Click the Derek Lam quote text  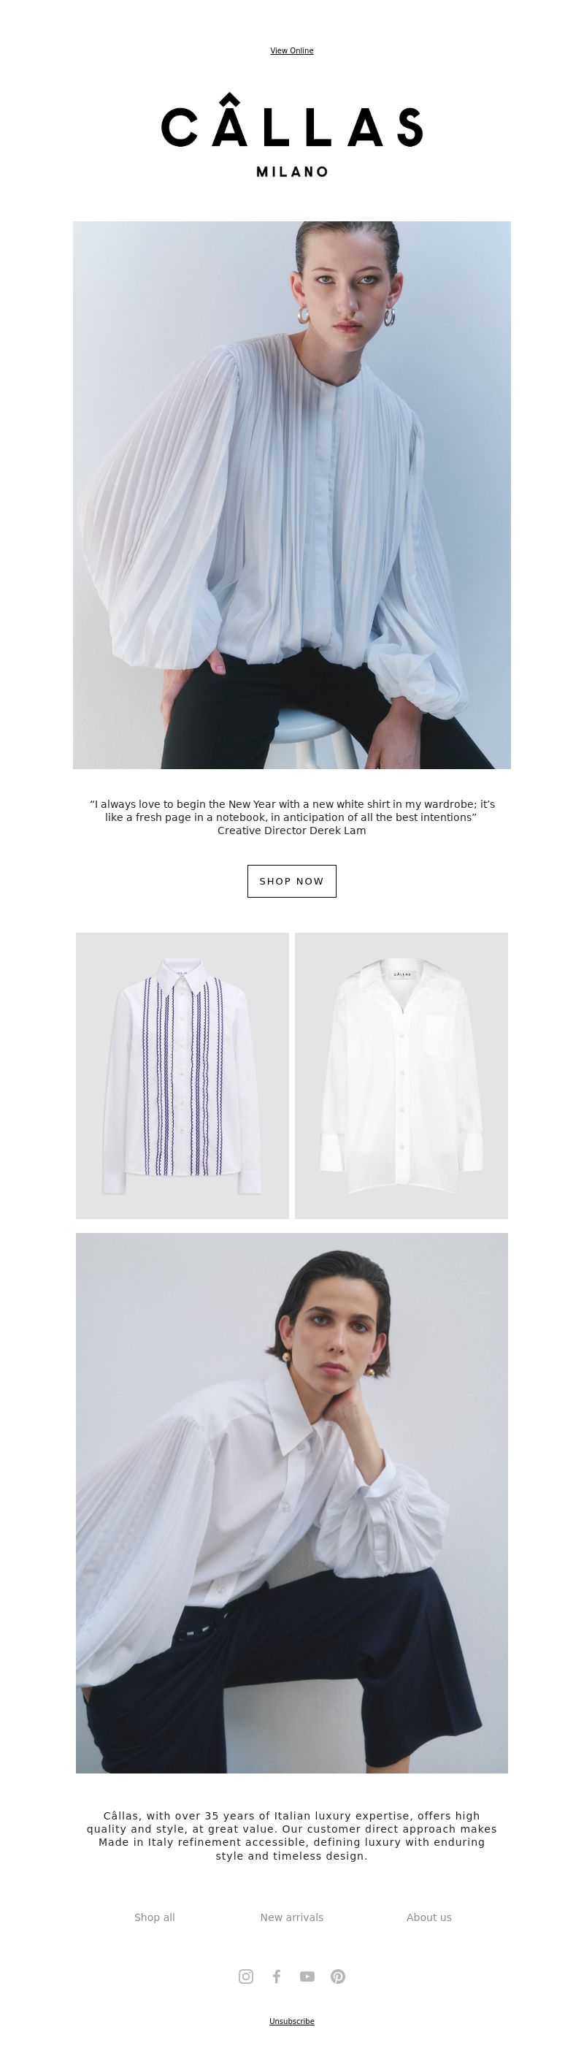pos(292,810)
